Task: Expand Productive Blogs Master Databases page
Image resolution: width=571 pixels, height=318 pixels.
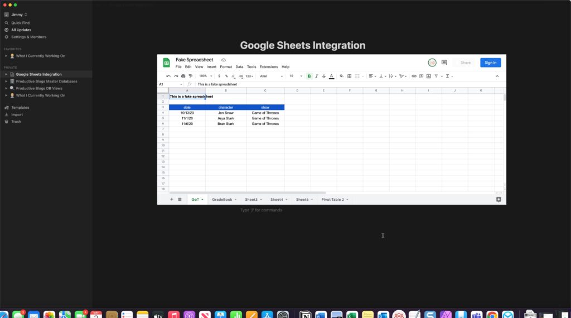Action: click(6, 81)
